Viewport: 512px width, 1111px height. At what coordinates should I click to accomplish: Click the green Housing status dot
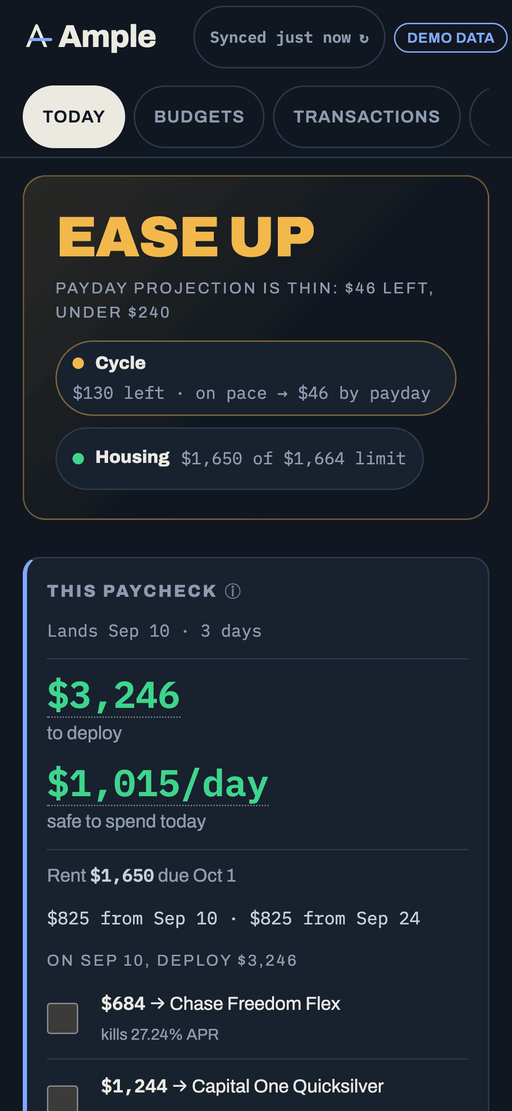78,458
